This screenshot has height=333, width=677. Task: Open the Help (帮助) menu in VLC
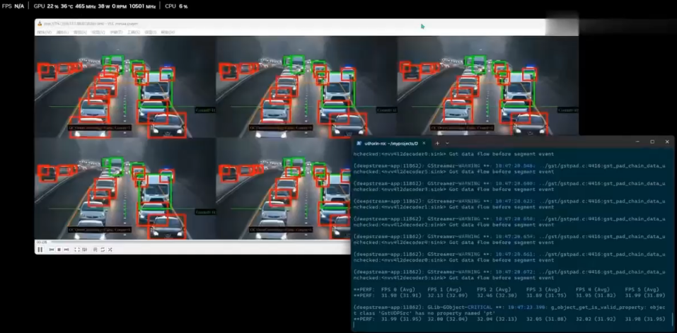click(x=168, y=32)
